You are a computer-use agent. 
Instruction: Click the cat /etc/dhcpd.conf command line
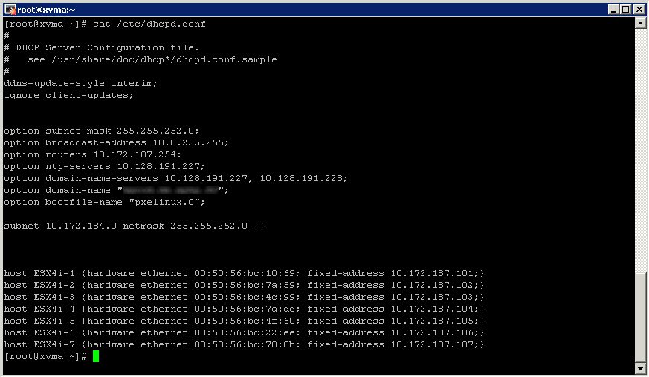tap(105, 24)
